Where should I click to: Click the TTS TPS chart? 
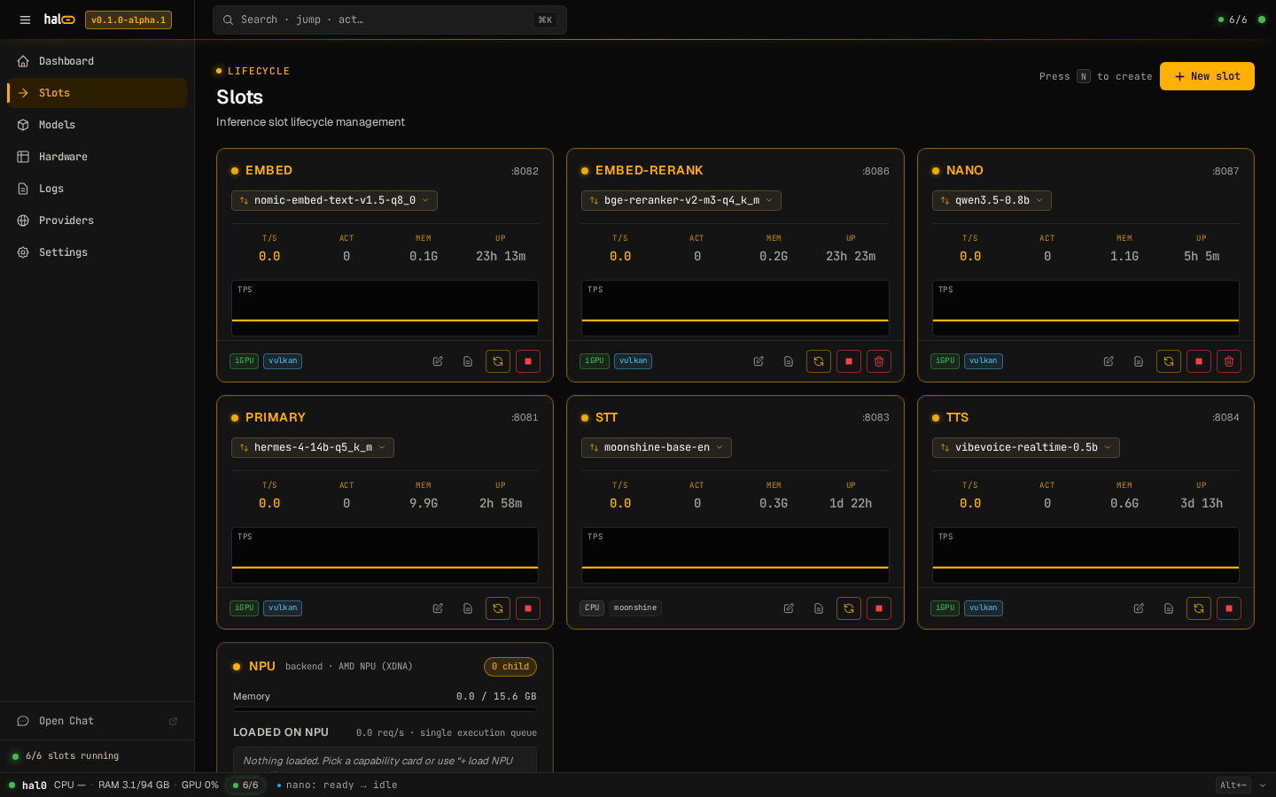tap(1085, 555)
